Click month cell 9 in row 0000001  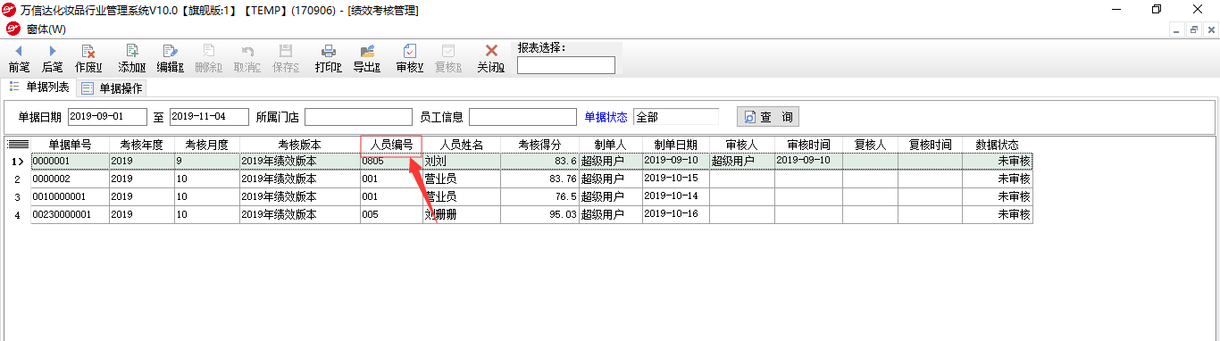coord(207,161)
